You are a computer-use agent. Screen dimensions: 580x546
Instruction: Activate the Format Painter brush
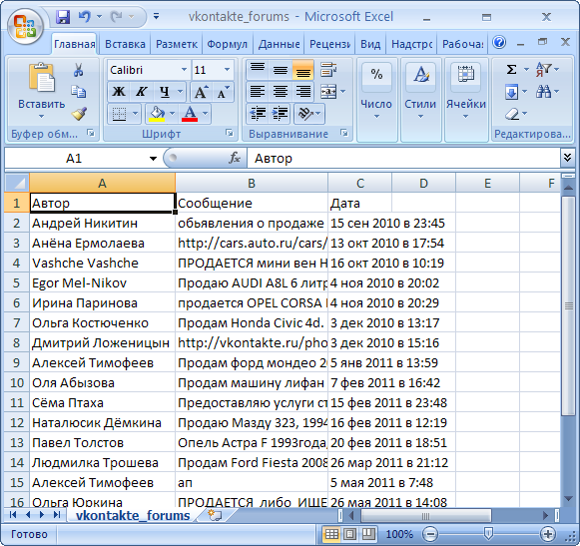79,114
